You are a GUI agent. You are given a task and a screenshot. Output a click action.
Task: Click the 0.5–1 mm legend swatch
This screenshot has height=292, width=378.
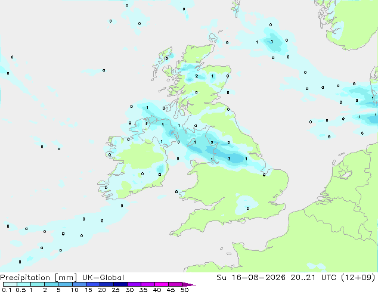[24, 284]
